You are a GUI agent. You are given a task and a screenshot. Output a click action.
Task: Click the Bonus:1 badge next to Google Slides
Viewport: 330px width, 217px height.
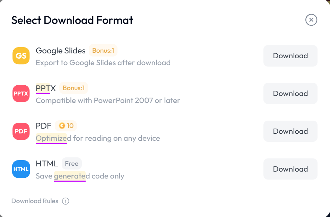(x=103, y=51)
